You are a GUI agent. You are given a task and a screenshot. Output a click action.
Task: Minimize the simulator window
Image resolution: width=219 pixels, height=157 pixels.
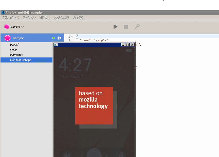coord(123,45)
